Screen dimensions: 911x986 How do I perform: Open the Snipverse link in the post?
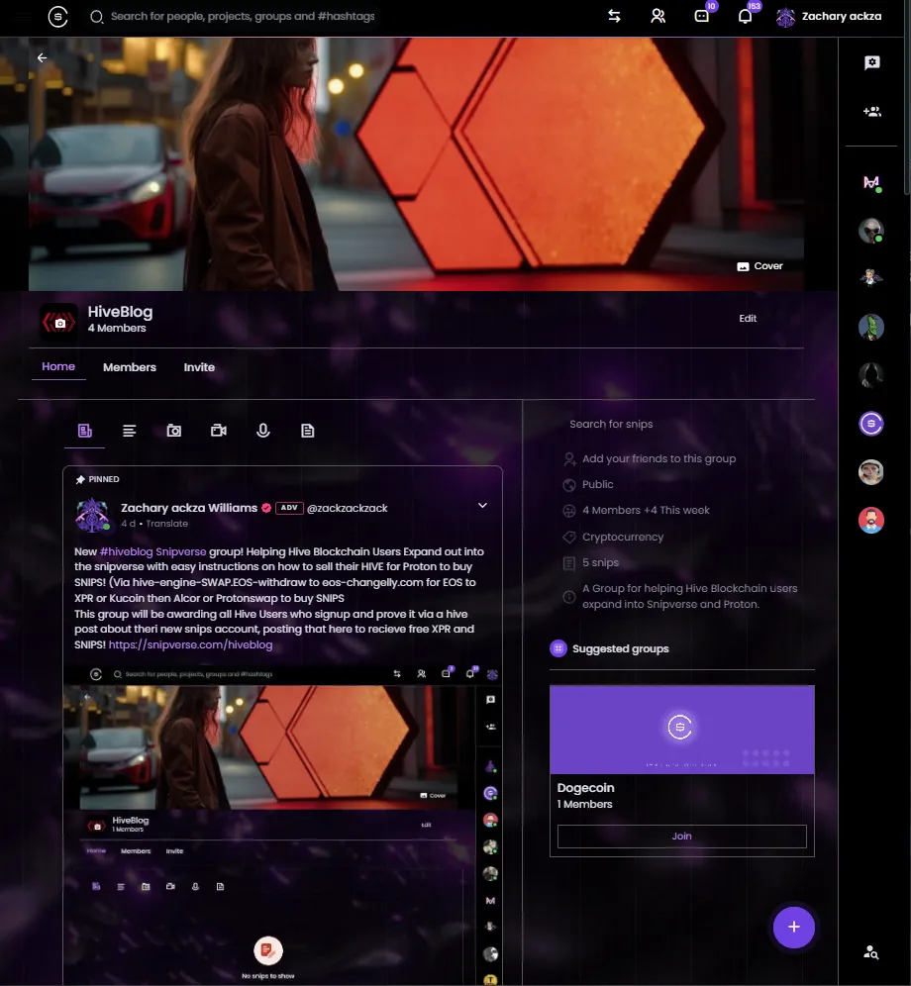(x=180, y=551)
